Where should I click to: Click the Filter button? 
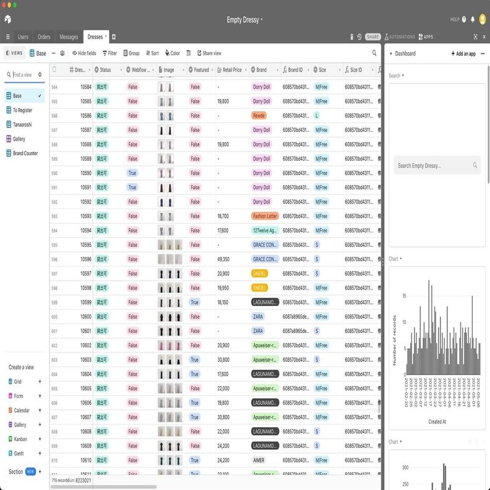coord(110,53)
